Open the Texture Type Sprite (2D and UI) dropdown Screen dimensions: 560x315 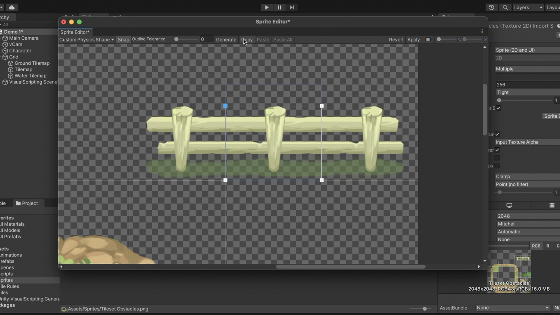[527, 50]
